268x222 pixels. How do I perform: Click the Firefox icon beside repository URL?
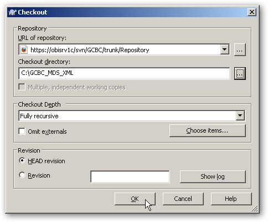pos(24,49)
